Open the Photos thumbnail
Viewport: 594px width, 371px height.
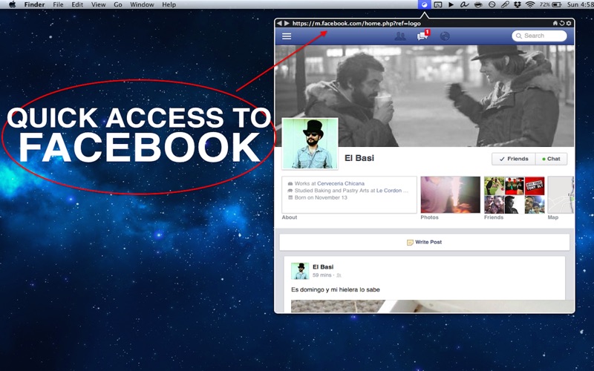[x=451, y=194]
